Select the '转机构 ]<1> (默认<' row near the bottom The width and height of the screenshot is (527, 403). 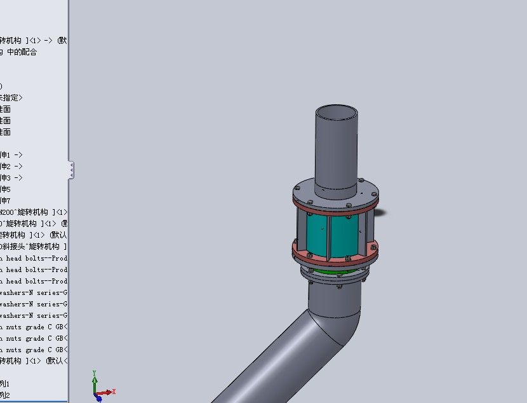coord(34,360)
